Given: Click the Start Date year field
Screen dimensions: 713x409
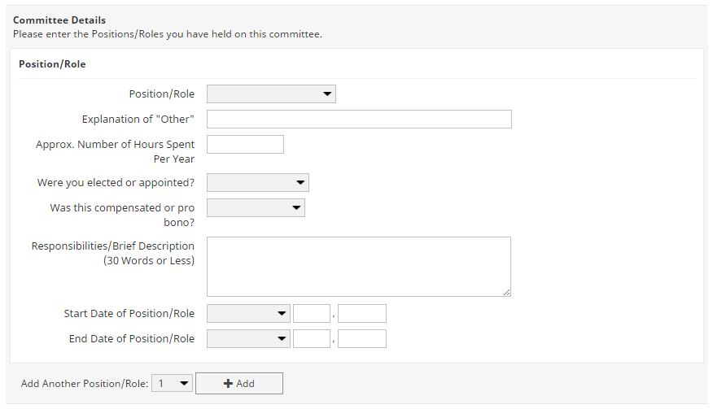Looking at the screenshot, I should tap(361, 314).
